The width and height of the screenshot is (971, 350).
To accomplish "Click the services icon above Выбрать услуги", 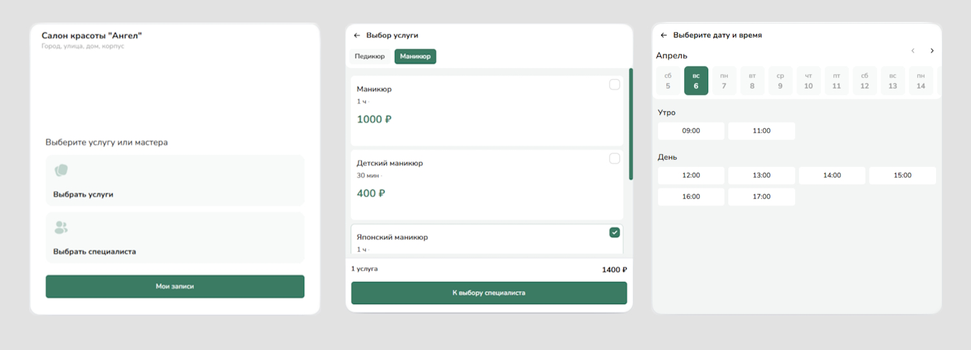I will pyautogui.click(x=61, y=170).
